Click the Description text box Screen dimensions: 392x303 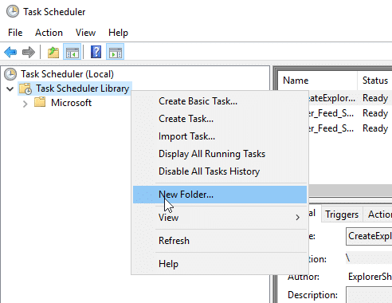[x=369, y=295]
